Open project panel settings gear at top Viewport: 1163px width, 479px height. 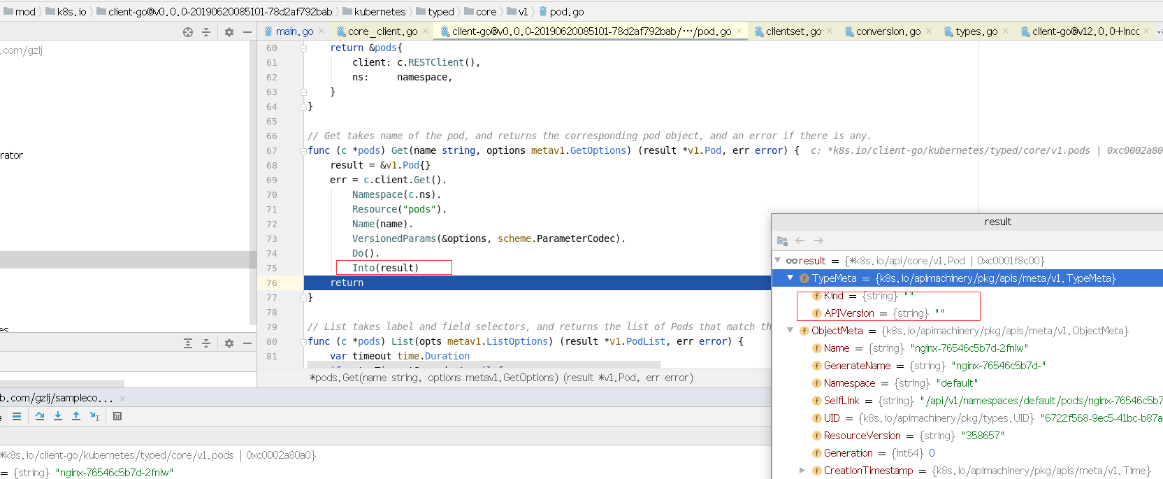(x=229, y=32)
